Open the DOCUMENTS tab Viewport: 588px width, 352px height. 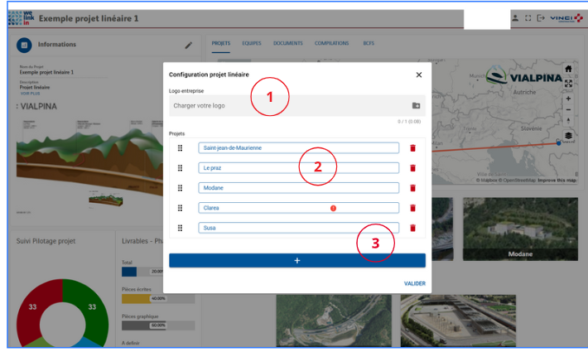click(287, 43)
